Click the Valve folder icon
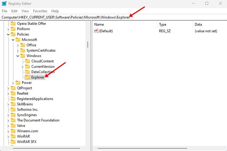Screen dimensions: 227x151 point(13,125)
